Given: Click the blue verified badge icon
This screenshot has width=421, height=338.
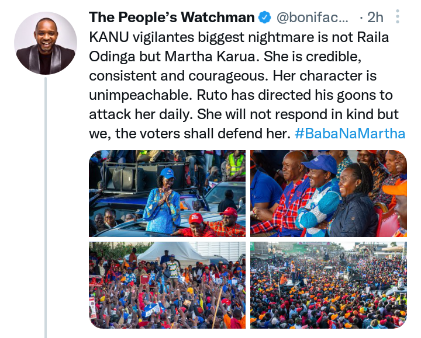Looking at the screenshot, I should click(264, 18).
